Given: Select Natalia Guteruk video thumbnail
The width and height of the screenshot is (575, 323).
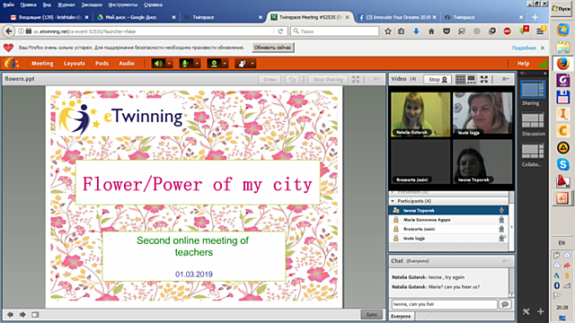Looking at the screenshot, I should (420, 115).
